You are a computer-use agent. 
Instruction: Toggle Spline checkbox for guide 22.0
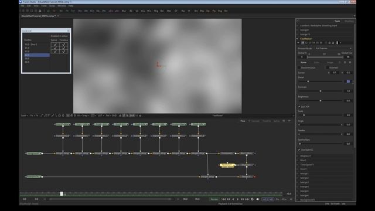[x=55, y=48]
